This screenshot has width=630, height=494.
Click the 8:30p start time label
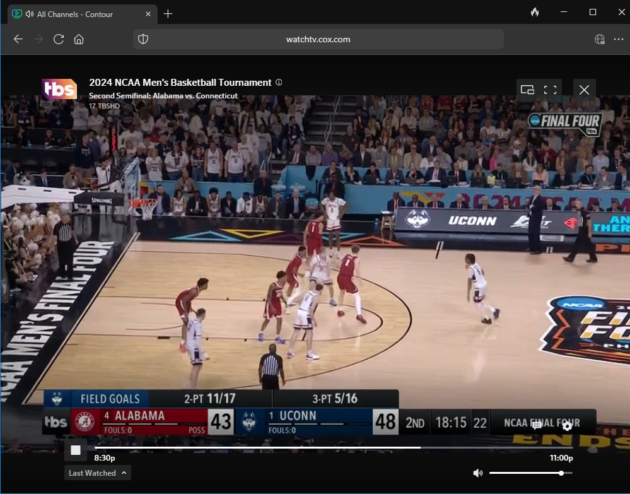pyautogui.click(x=105, y=458)
